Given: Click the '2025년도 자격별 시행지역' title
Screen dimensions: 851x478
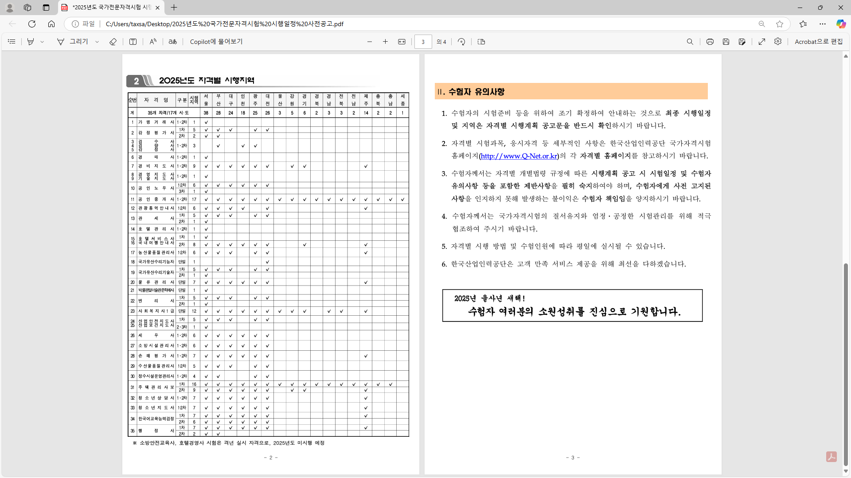Looking at the screenshot, I should pyautogui.click(x=207, y=80).
